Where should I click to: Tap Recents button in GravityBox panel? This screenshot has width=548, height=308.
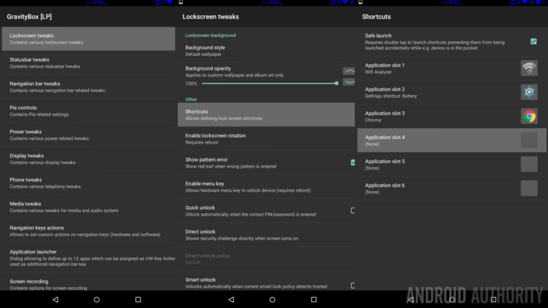138,300
